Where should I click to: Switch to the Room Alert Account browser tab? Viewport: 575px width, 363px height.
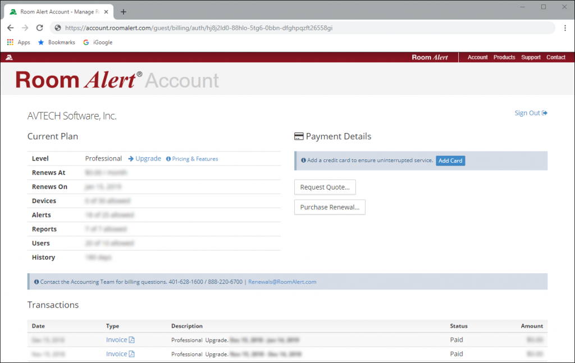coord(56,11)
